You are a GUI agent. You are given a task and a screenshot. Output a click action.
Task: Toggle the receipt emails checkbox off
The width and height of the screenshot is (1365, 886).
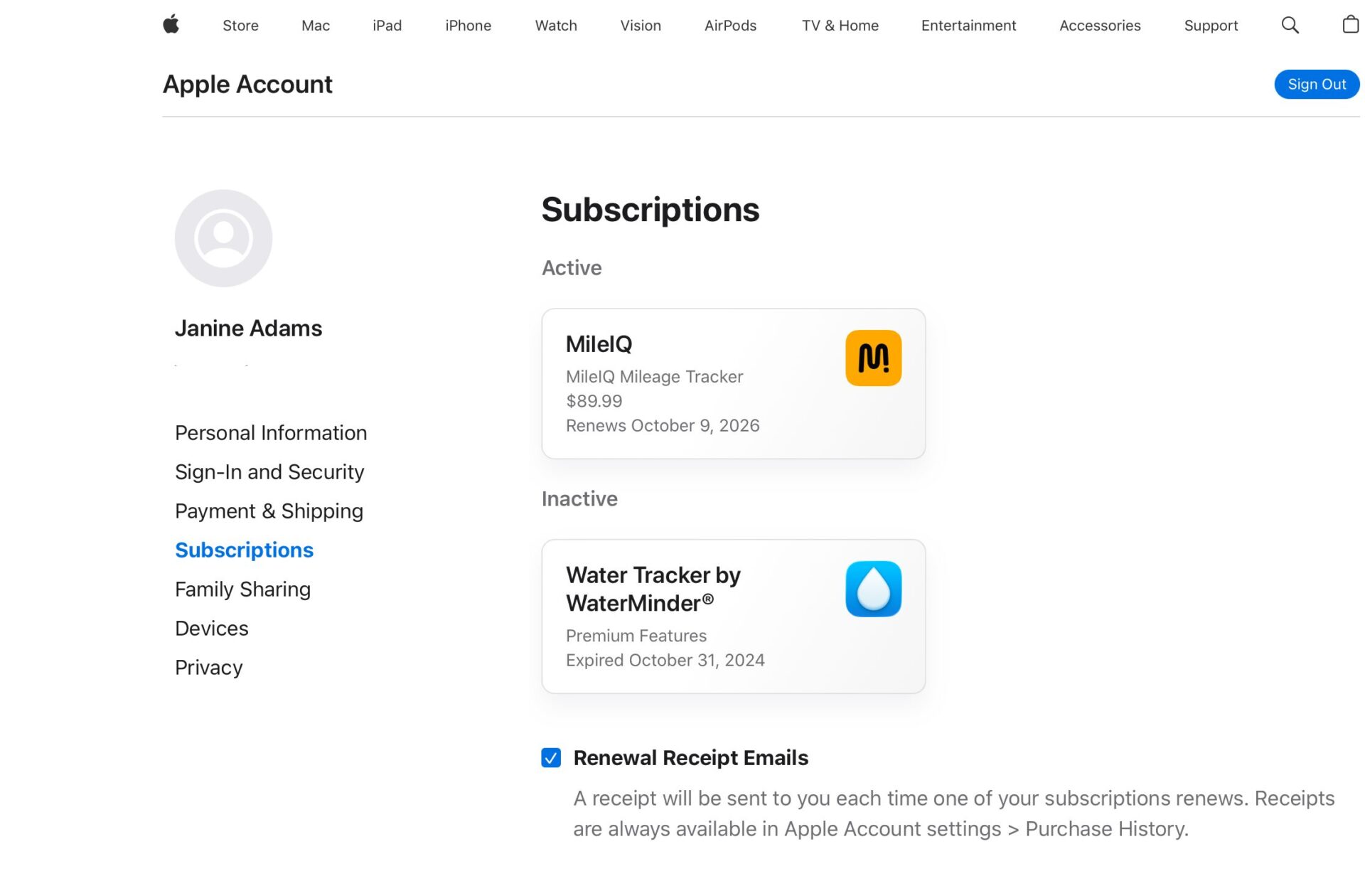tap(550, 758)
